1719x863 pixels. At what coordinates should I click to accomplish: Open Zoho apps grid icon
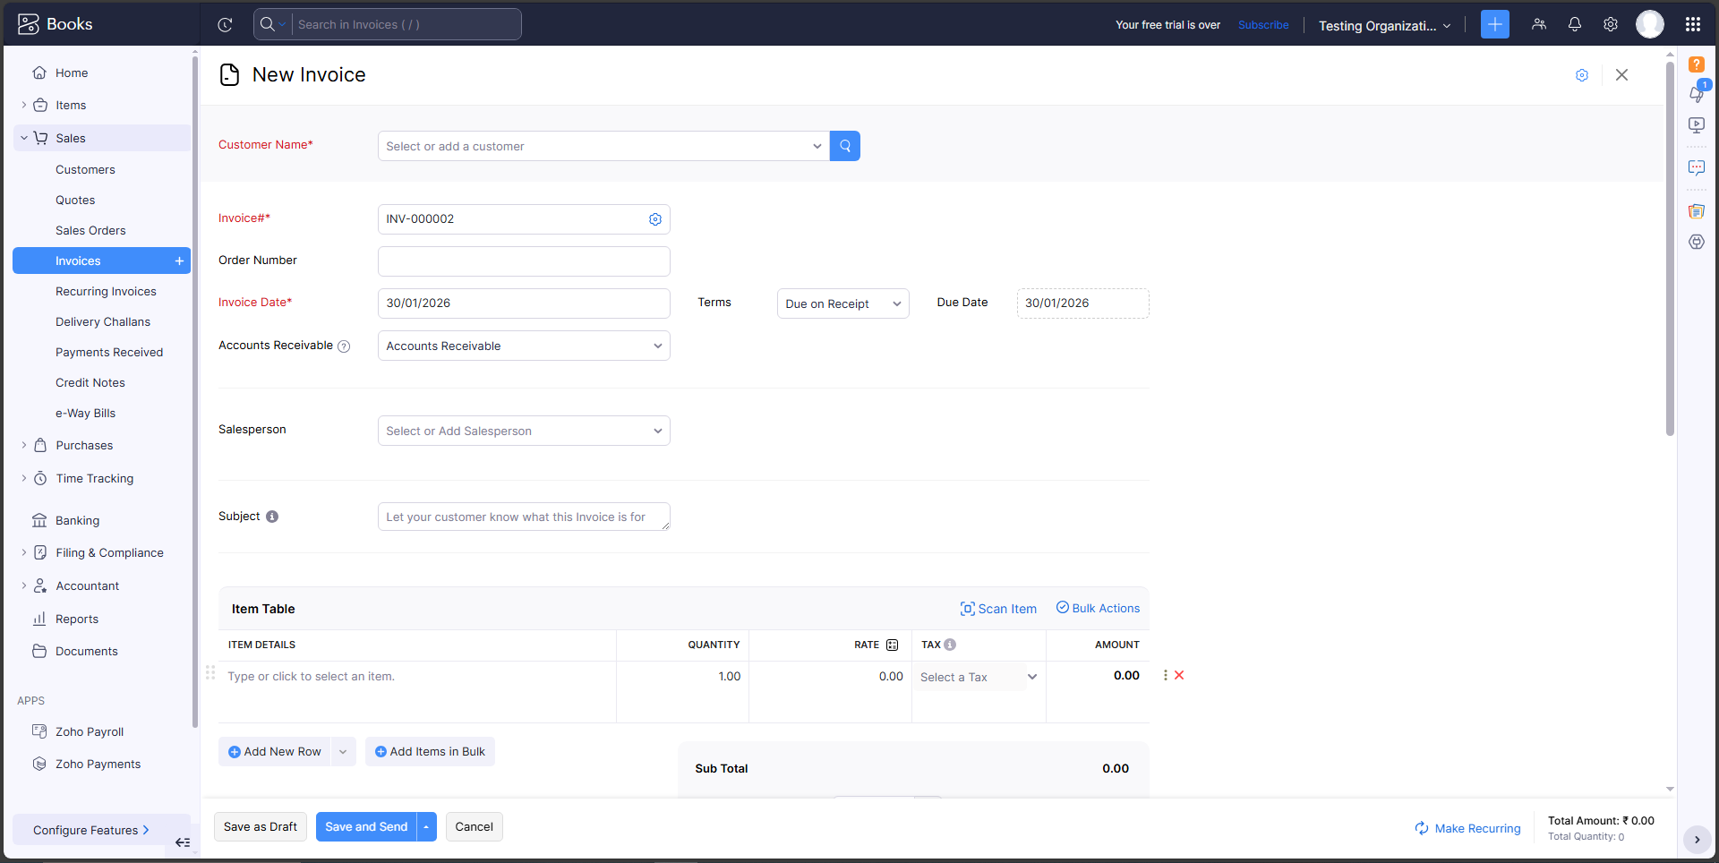[1692, 24]
